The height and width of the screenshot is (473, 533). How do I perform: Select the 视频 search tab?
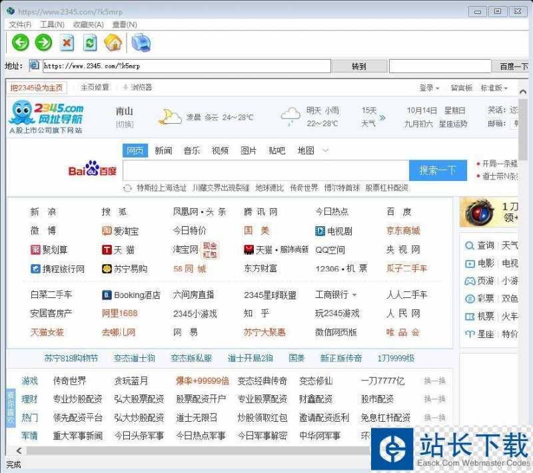[220, 150]
